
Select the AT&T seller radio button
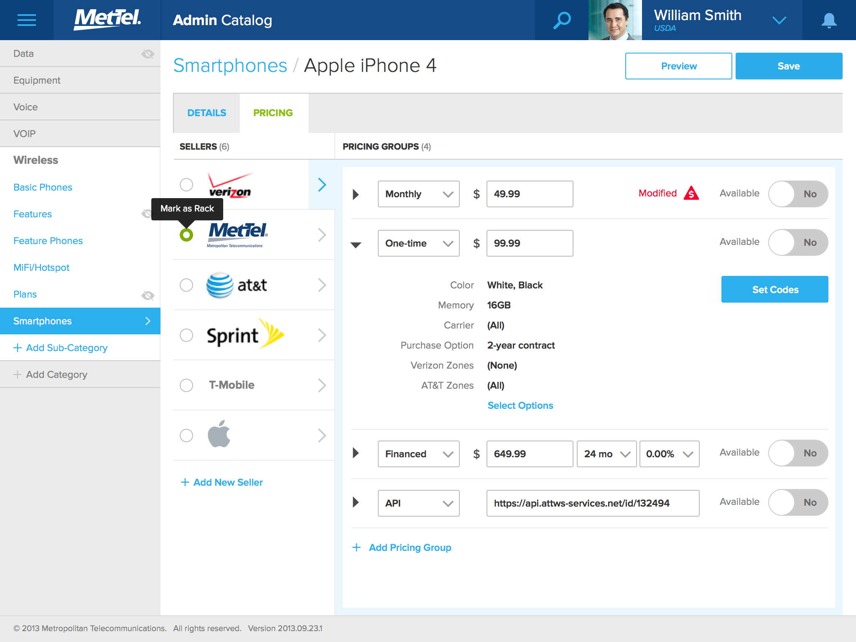tap(186, 285)
